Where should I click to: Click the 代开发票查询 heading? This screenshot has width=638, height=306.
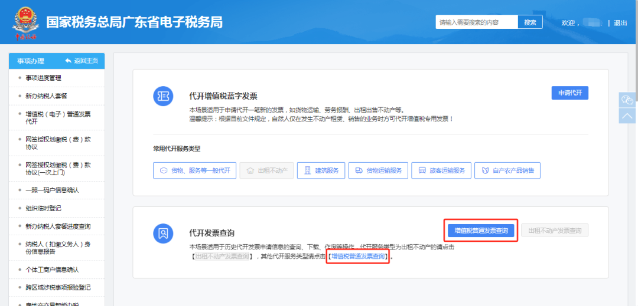click(x=212, y=233)
